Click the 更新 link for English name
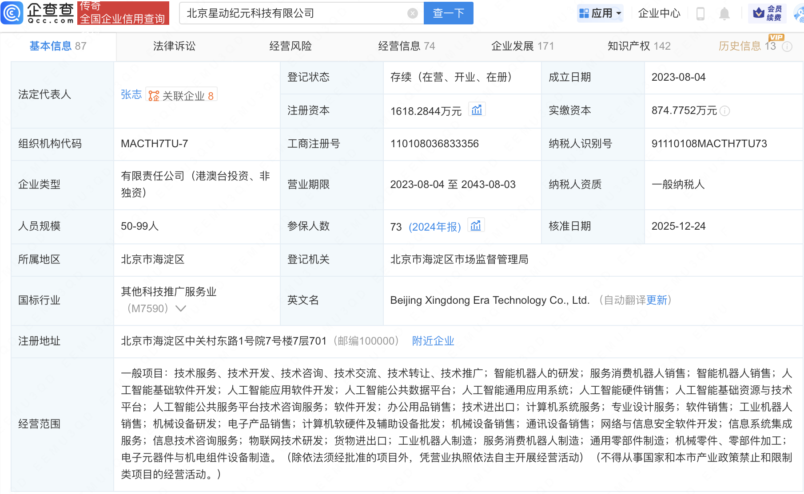Viewport: 804px width, 494px height. [657, 300]
